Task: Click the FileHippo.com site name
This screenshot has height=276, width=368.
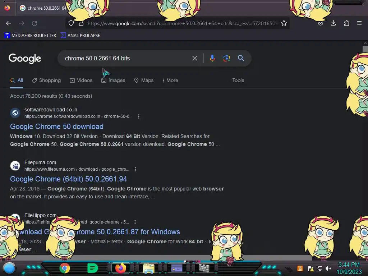Action: point(40,215)
